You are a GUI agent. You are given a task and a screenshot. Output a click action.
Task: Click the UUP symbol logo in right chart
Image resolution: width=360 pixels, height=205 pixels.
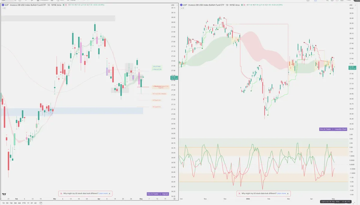(x=181, y=5)
